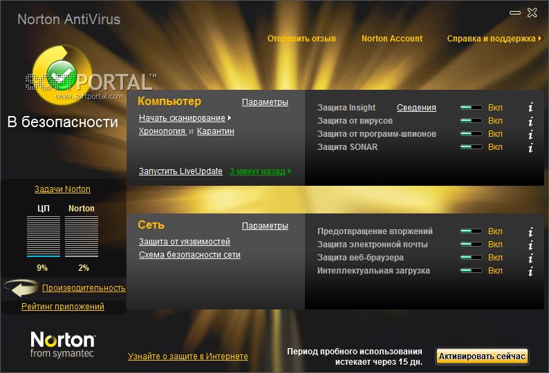Open the Карантин link
This screenshot has width=549, height=373.
pyautogui.click(x=216, y=131)
